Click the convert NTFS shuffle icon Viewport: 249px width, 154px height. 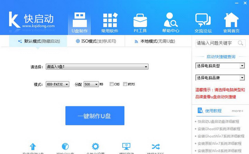pyautogui.click(x=156, y=147)
